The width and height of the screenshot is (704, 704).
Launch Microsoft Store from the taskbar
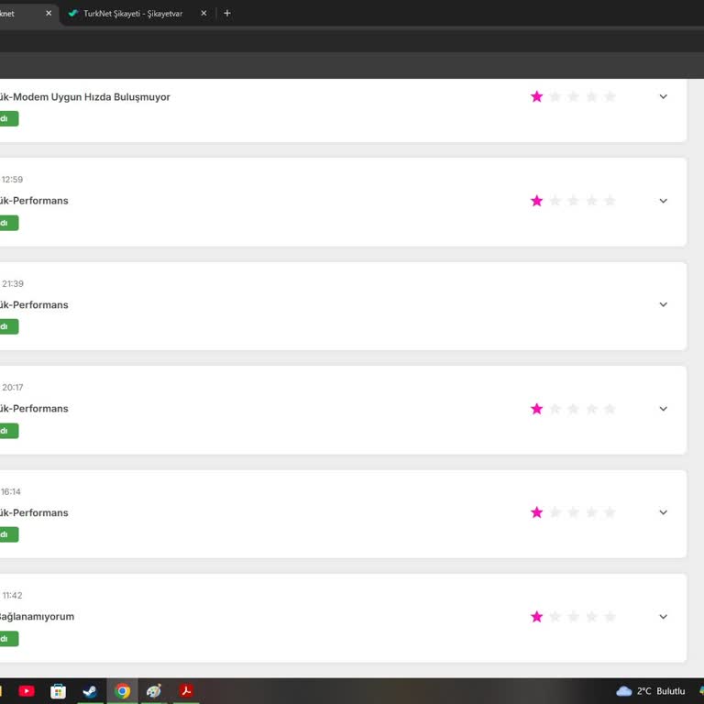click(58, 691)
